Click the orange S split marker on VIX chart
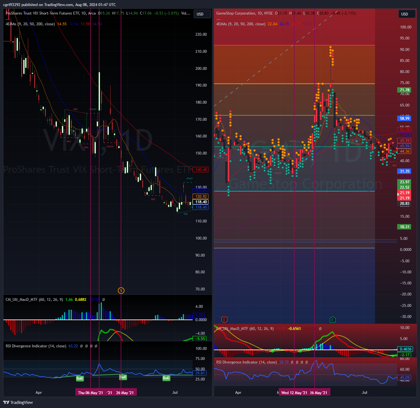The height and width of the screenshot is (408, 420). pyautogui.click(x=121, y=290)
